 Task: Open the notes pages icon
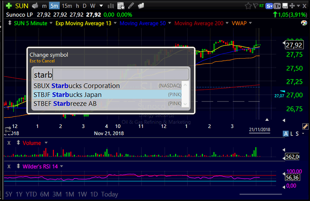coord(141,6)
